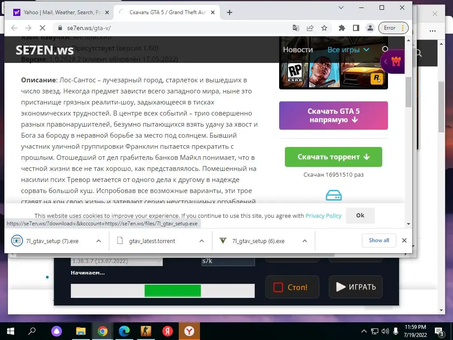Click the Chrome back arrow
The width and height of the screenshot is (453, 340).
click(14, 28)
